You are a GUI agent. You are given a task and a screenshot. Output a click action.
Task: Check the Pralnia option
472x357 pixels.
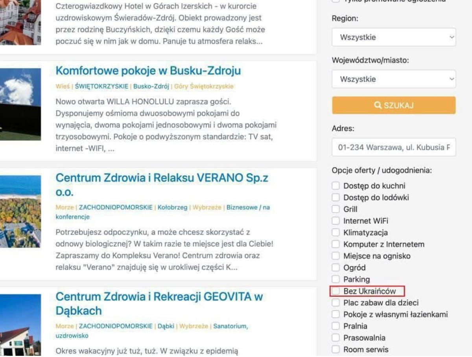coord(336,326)
